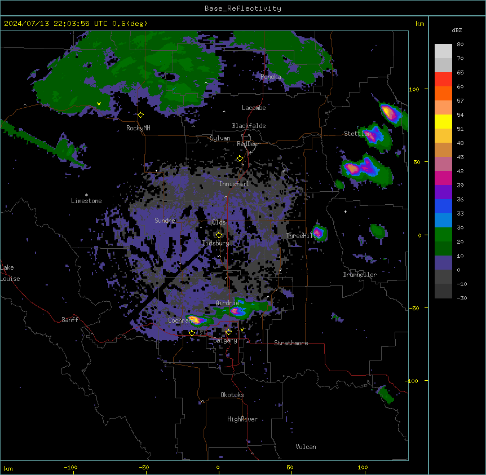
Task: Click the Drumheller label
Action: [x=360, y=275]
